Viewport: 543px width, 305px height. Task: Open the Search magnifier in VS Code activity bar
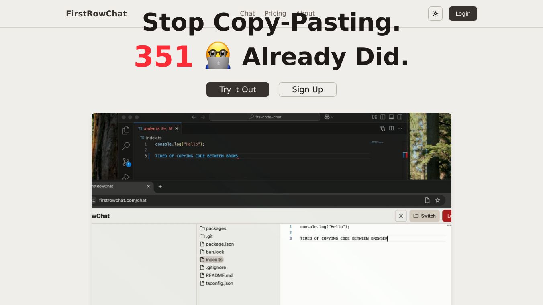coord(126,146)
